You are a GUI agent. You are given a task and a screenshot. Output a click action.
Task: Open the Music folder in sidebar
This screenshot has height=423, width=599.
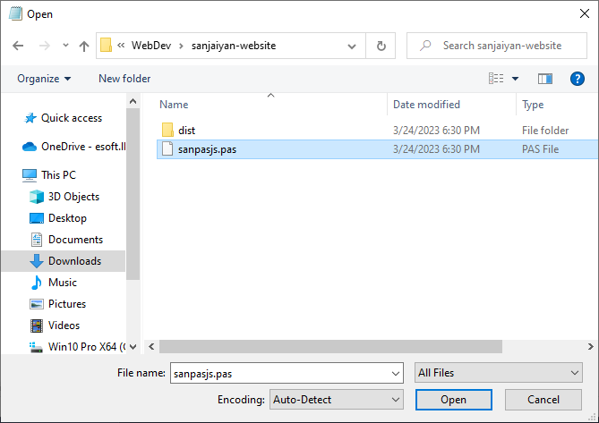62,283
